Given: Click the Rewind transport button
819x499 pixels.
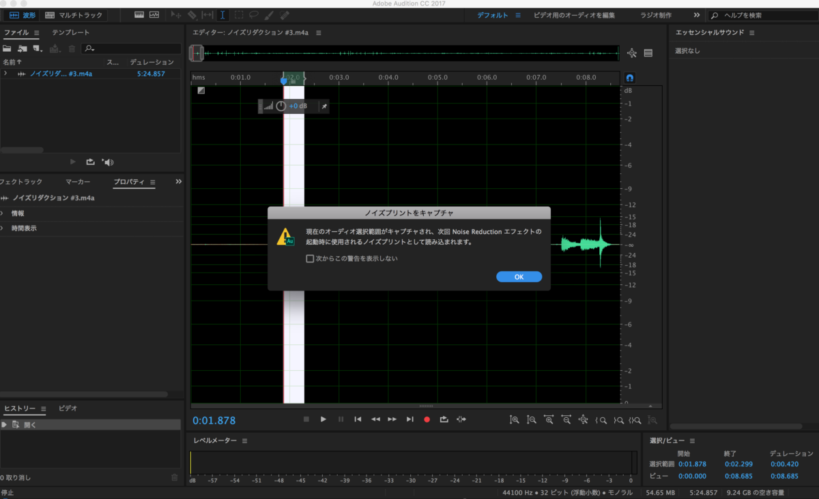Looking at the screenshot, I should point(375,419).
